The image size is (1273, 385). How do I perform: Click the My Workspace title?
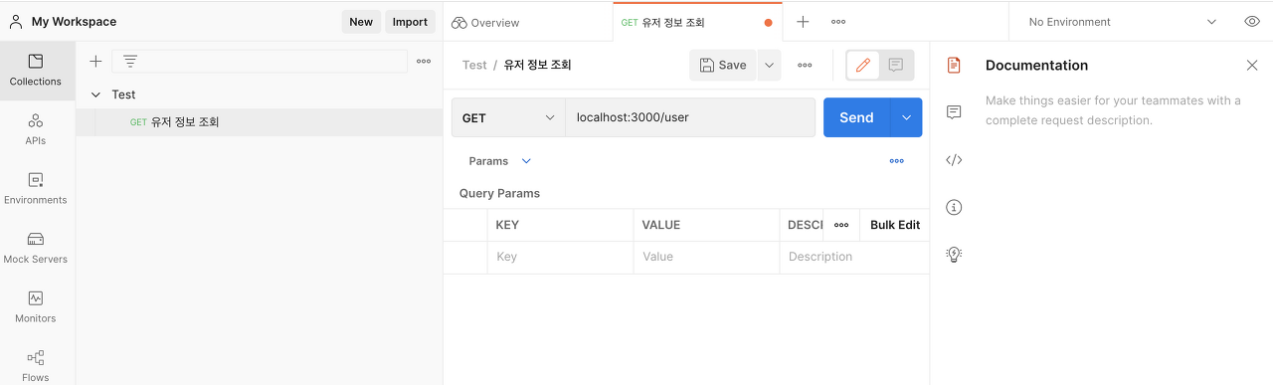click(74, 22)
